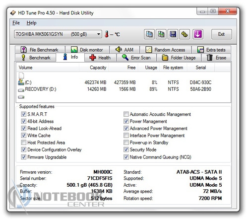Toggle the Automatic Acoustic Management checkbox
The image size is (248, 220).
pyautogui.click(x=126, y=114)
